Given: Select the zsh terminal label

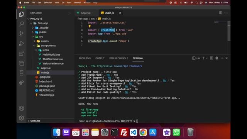Looking at the screenshot, I should click(196, 58).
